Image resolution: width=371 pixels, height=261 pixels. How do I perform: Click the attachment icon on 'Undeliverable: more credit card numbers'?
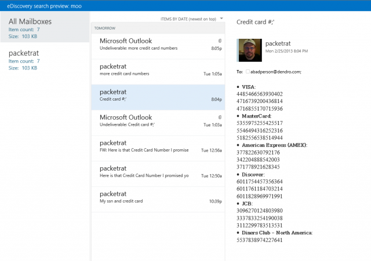220,41
